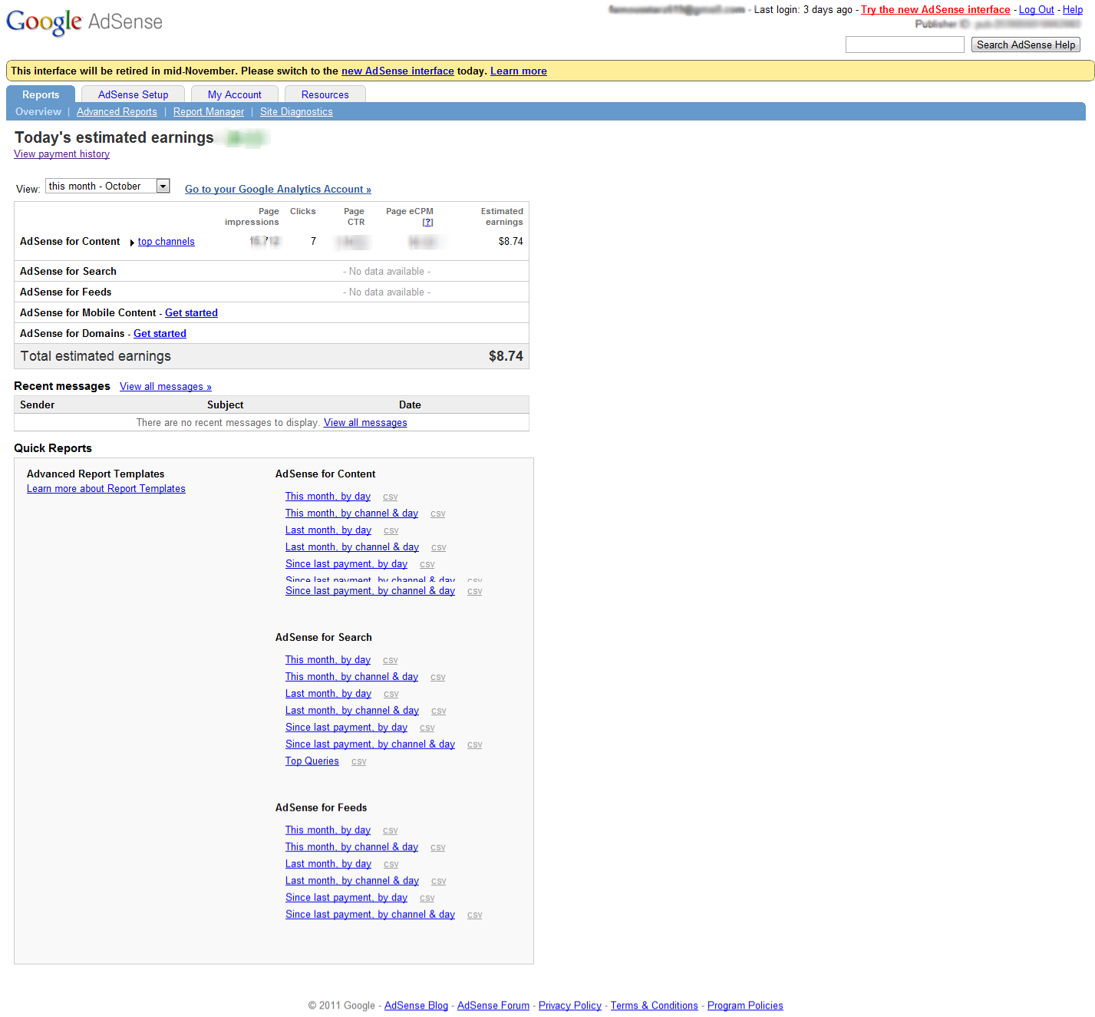
Task: Open the Top Queries report
Action: (x=312, y=761)
